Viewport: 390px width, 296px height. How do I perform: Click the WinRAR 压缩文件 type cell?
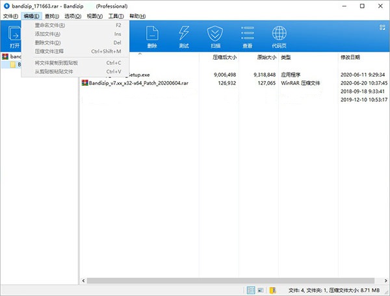[x=300, y=83]
